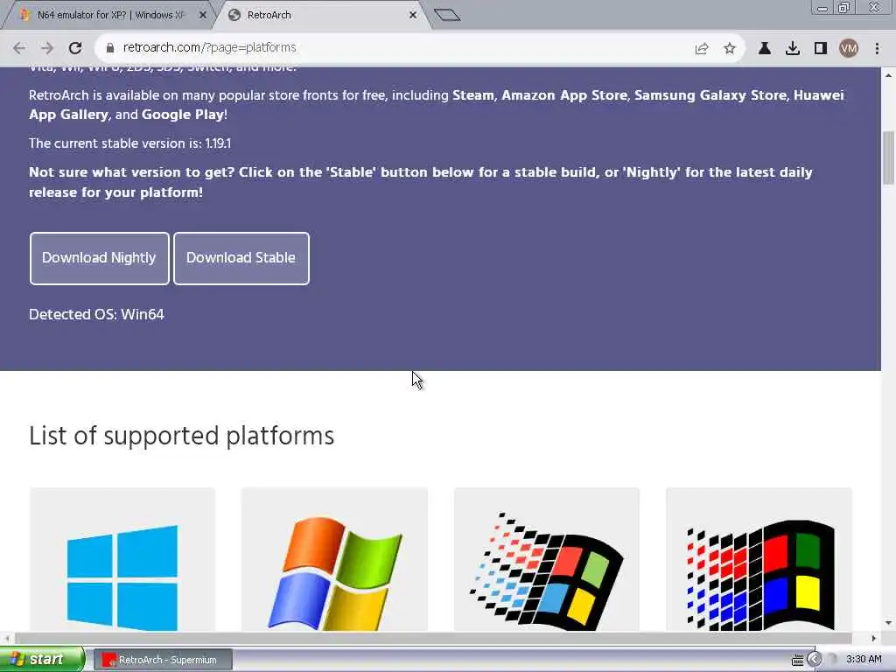
Task: Click Download Stable button
Action: (x=241, y=258)
